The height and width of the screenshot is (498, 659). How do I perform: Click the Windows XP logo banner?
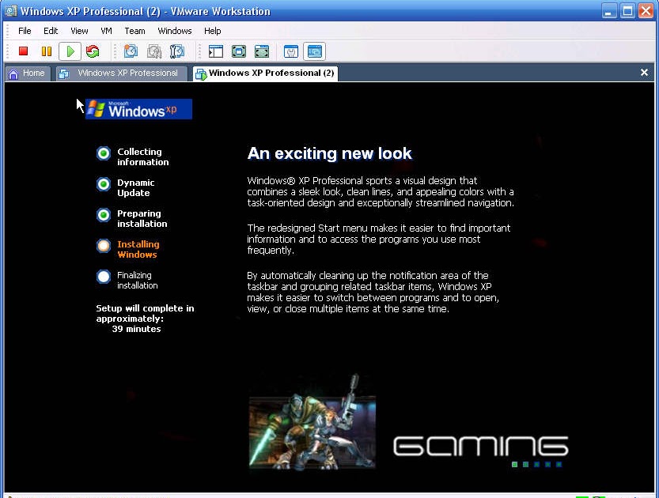point(138,109)
